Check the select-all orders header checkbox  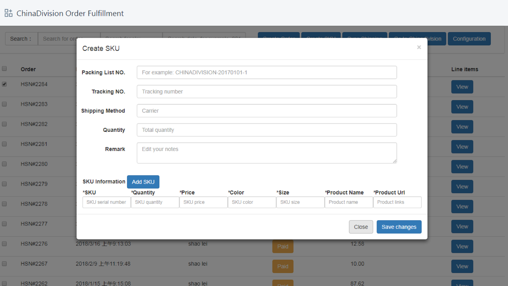(4, 69)
